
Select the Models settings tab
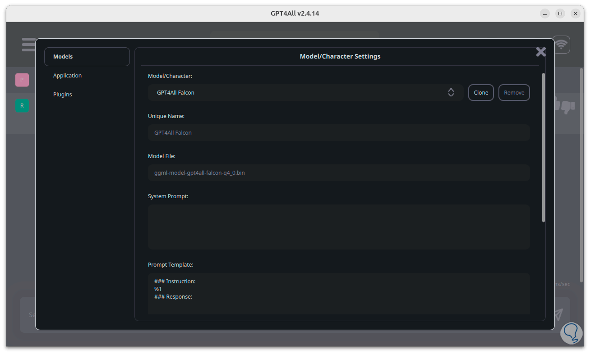[87, 57]
